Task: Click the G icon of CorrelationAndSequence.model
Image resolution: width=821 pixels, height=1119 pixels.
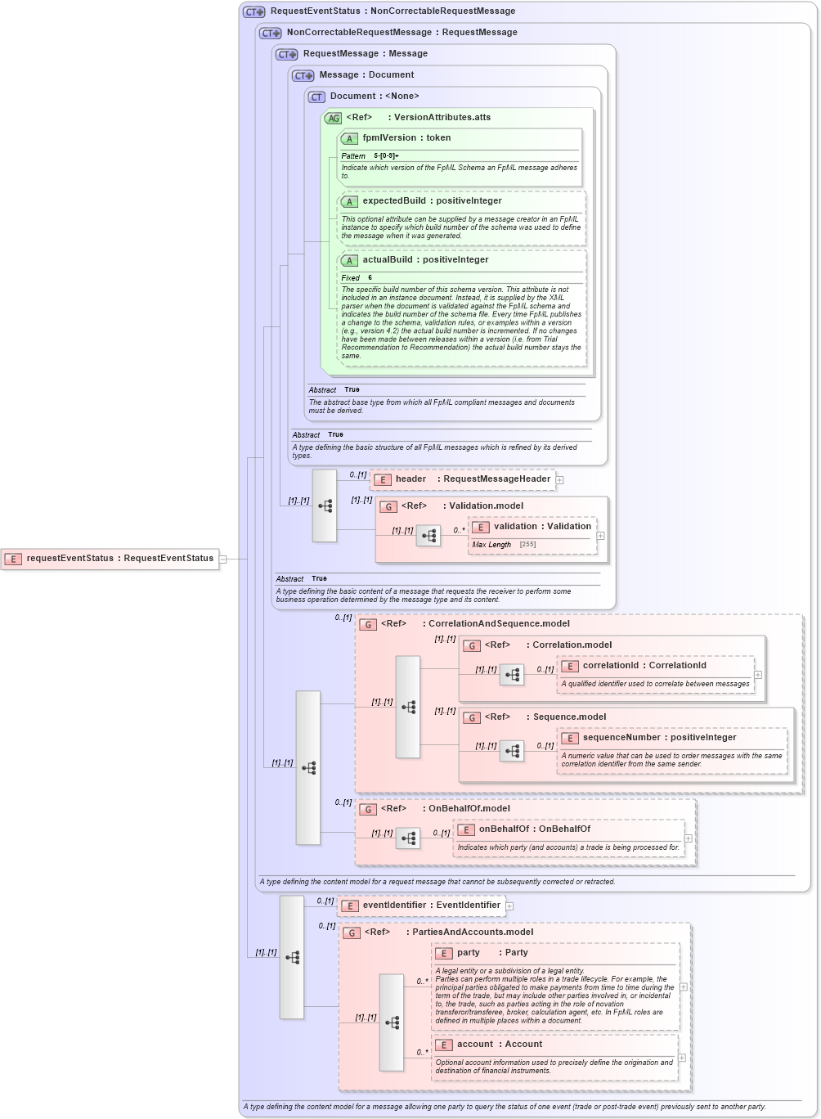Action: point(368,624)
